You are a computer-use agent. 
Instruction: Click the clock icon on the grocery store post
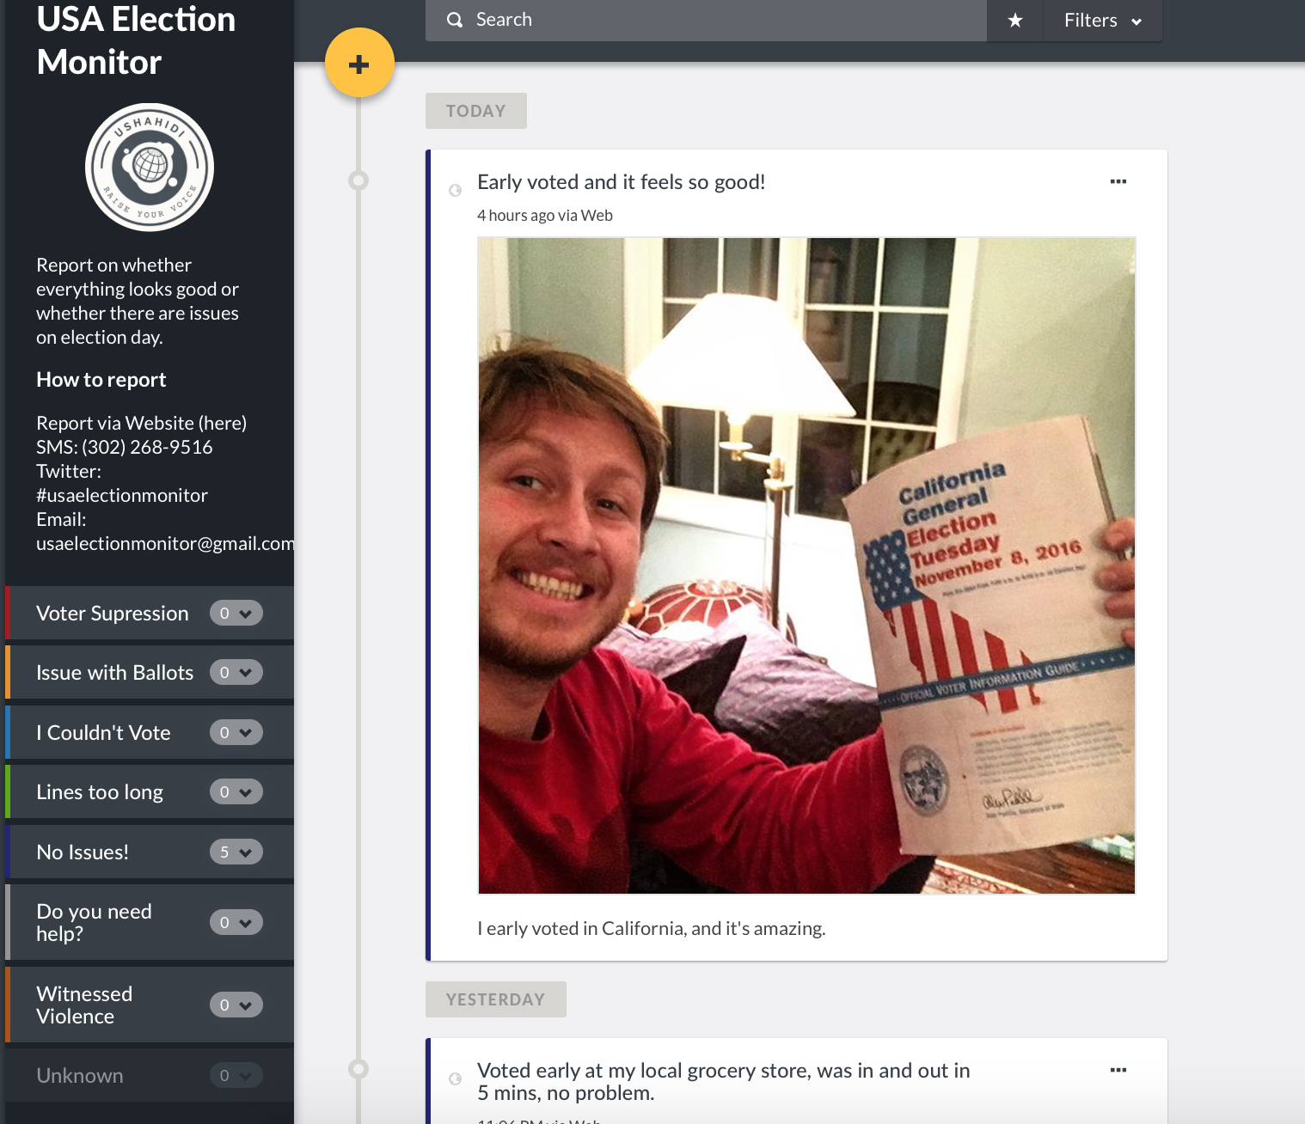click(455, 1078)
